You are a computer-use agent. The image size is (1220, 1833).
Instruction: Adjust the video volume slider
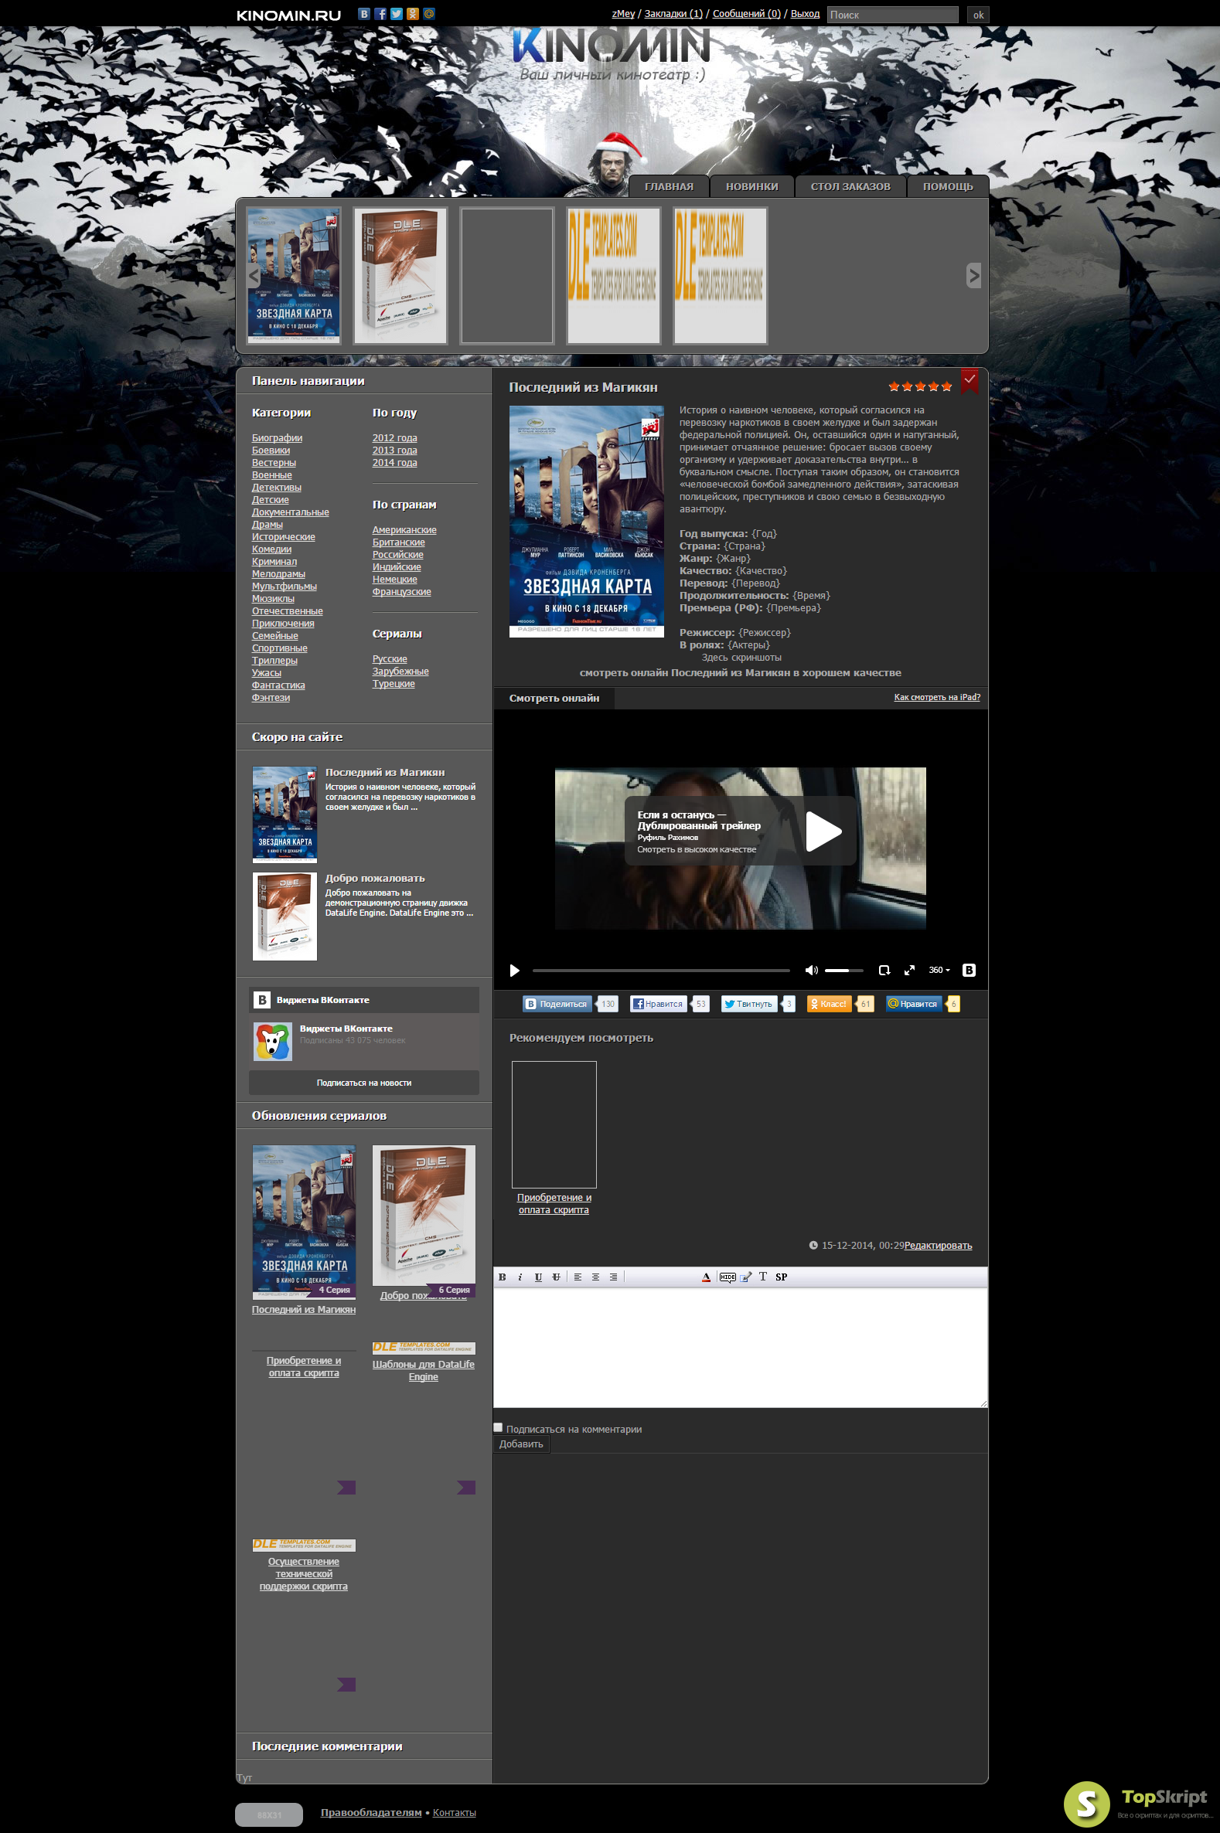pyautogui.click(x=843, y=971)
